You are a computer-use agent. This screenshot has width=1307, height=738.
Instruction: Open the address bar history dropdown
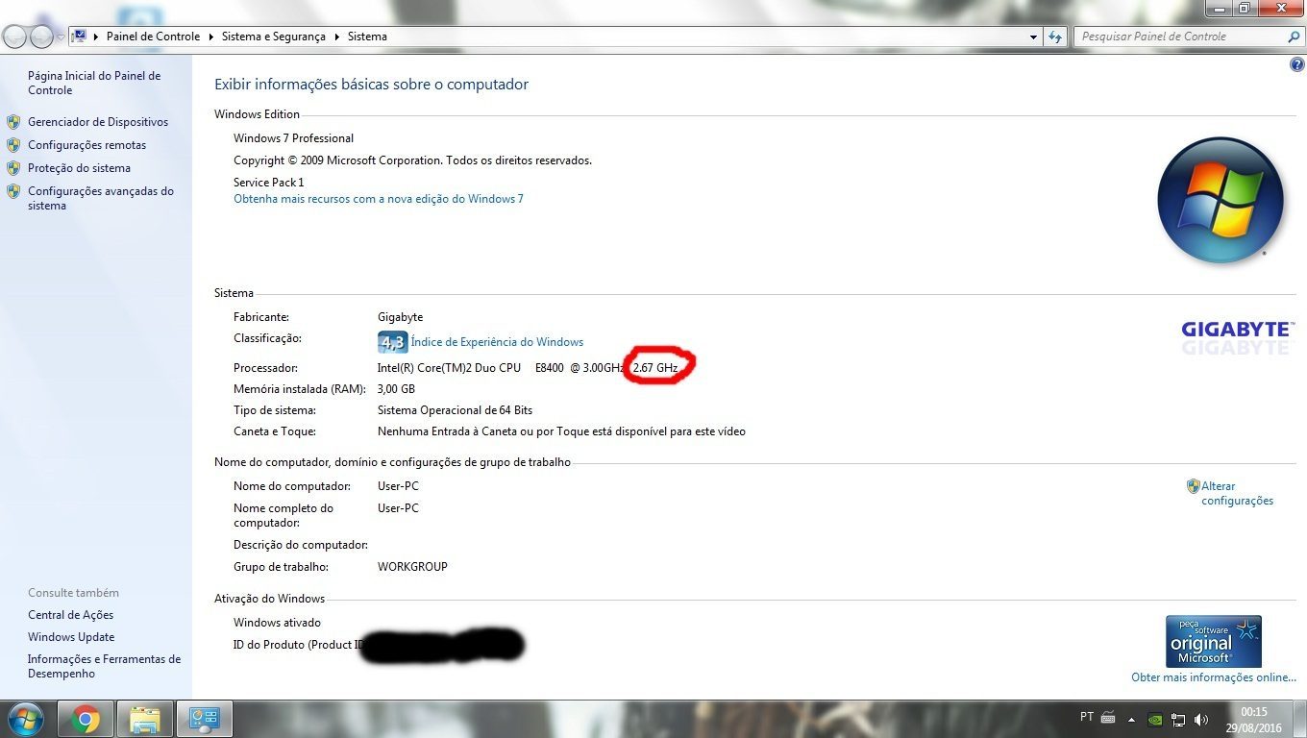1034,37
